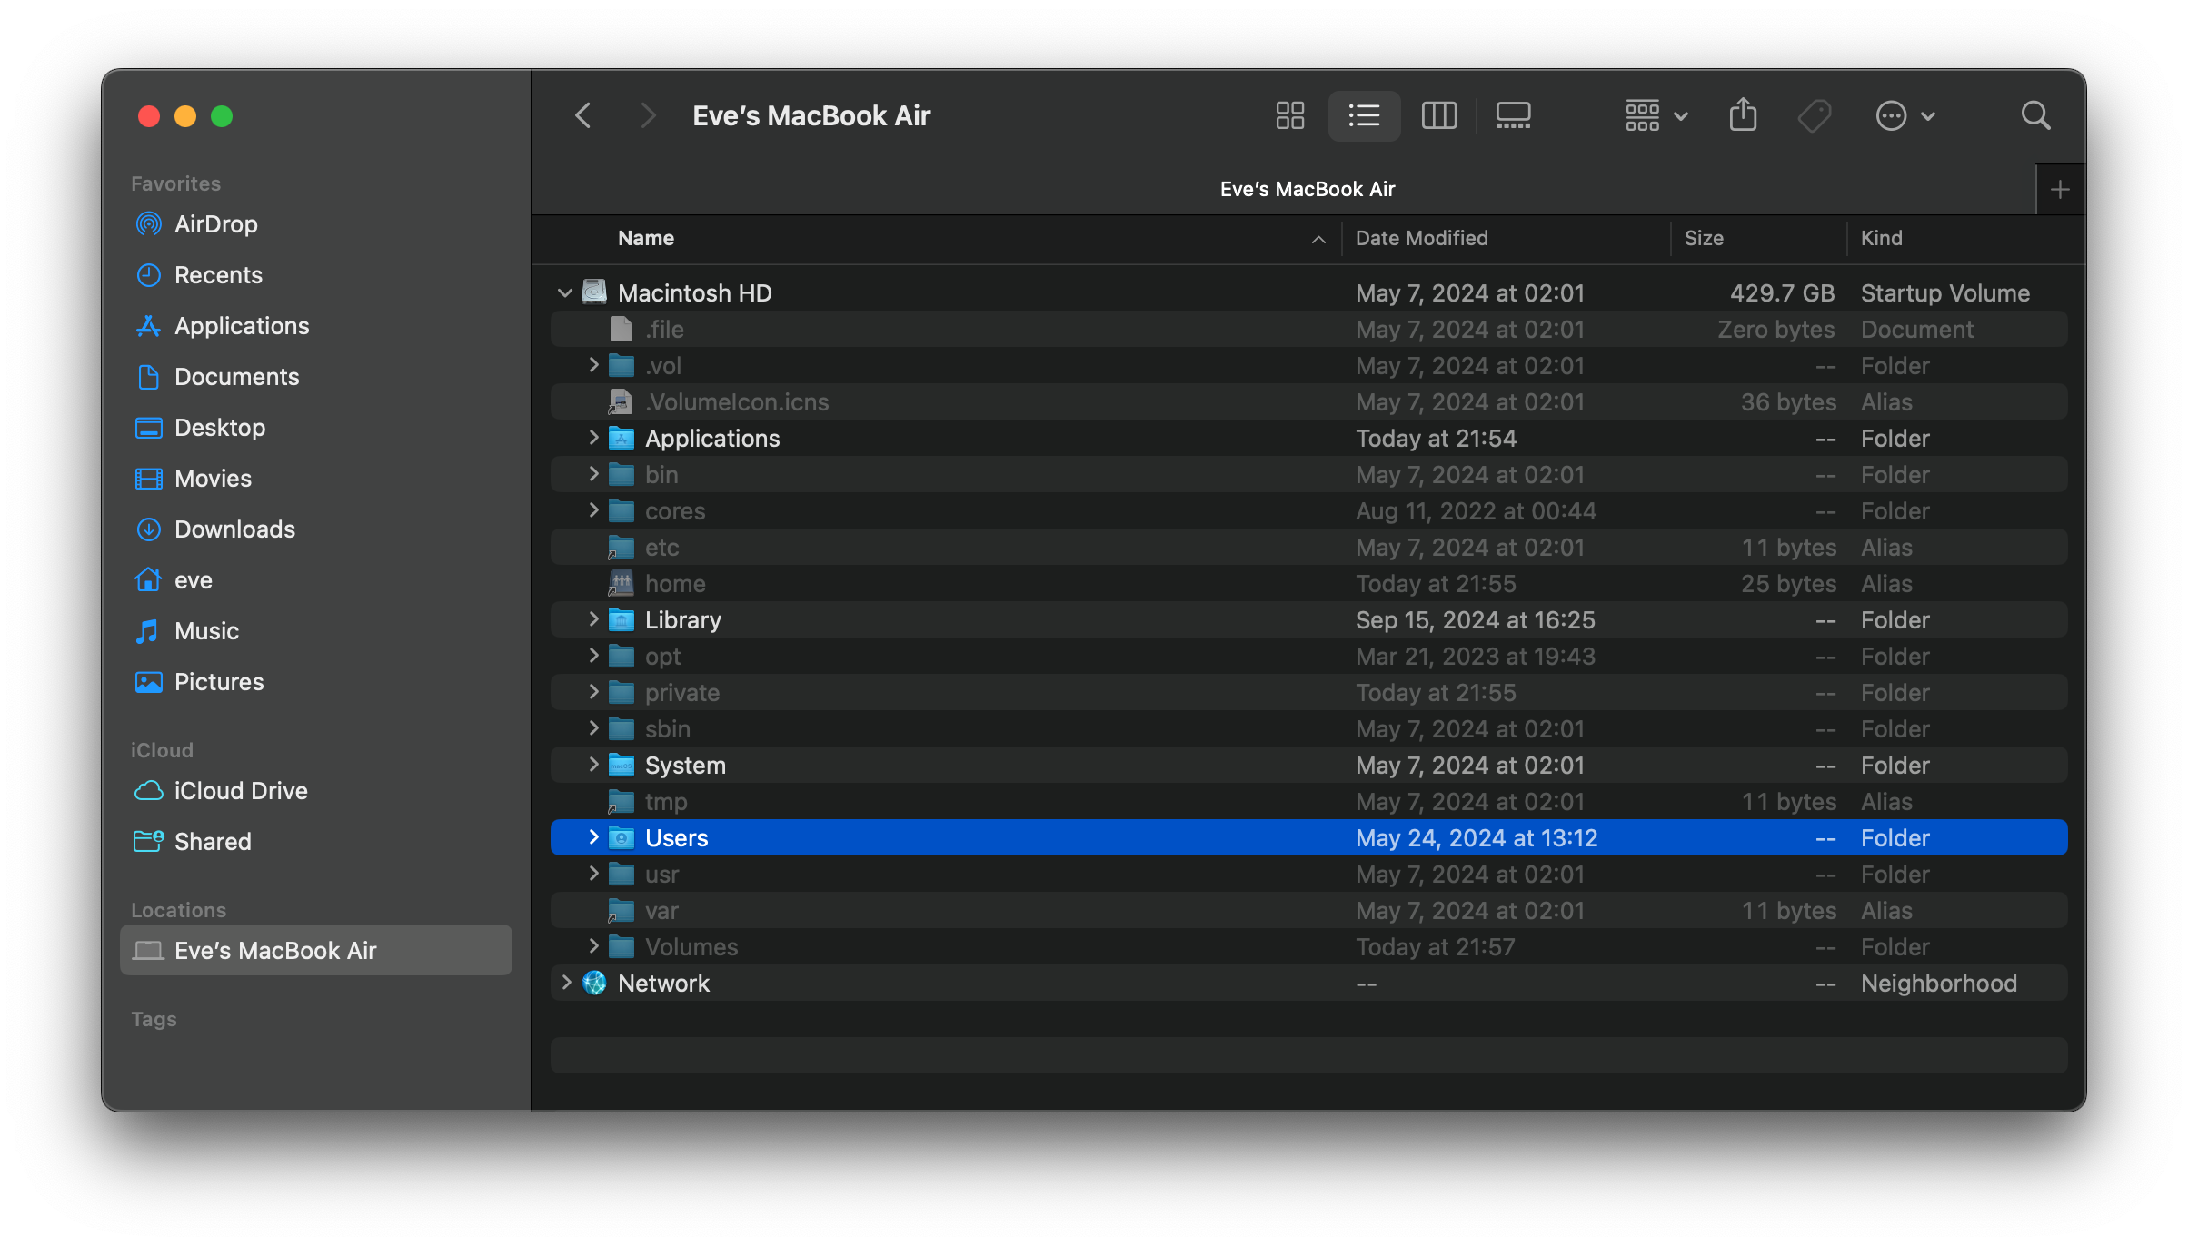Sort by the Size column
The height and width of the screenshot is (1246, 2188).
point(1703,238)
